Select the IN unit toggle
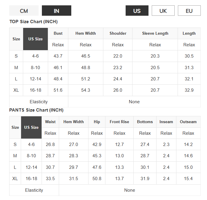Viewport: 207px width, 200px height. [56, 11]
